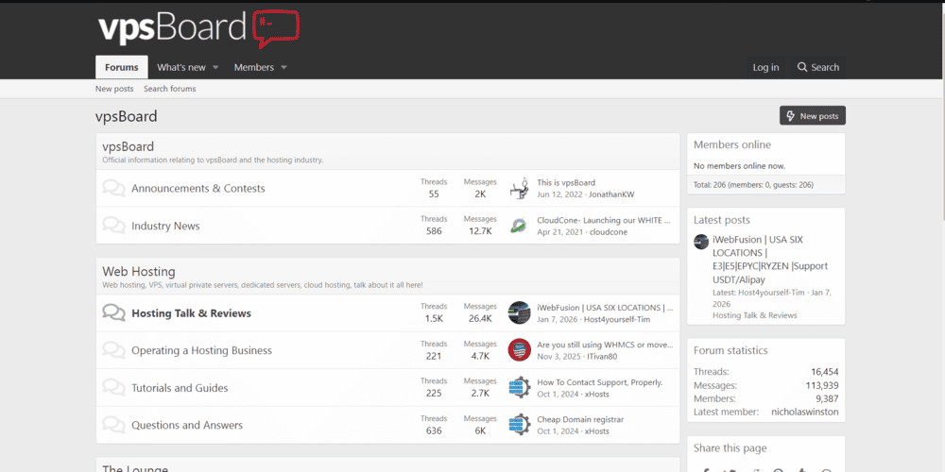The width and height of the screenshot is (945, 472).
Task: Open the Industry News forum
Action: (x=165, y=226)
